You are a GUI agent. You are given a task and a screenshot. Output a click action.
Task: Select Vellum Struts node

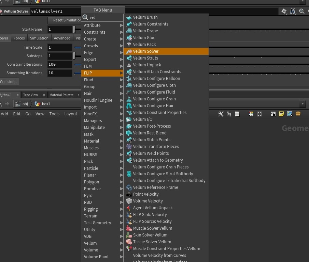point(166,58)
